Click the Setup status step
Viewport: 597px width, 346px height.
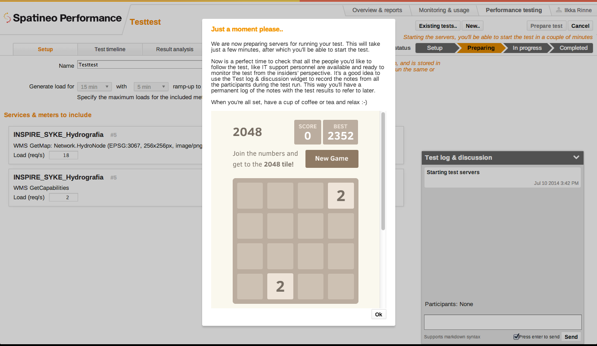pos(435,48)
